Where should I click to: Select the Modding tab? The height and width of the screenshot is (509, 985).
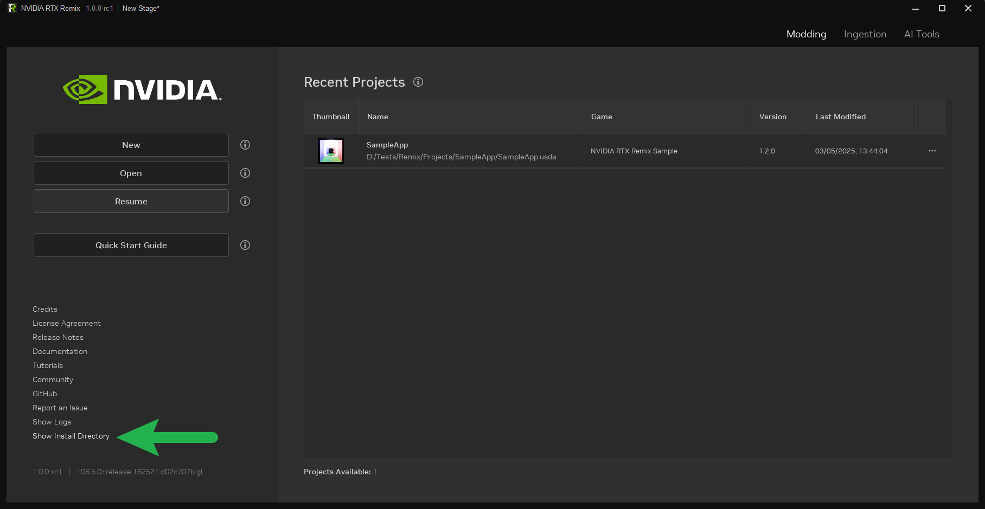806,34
